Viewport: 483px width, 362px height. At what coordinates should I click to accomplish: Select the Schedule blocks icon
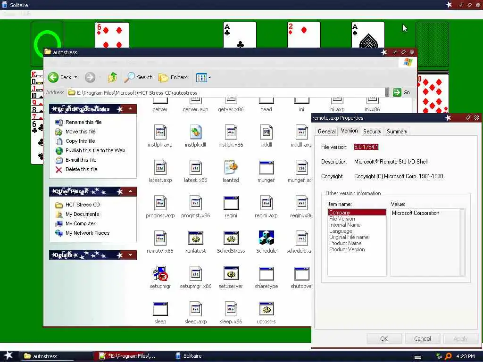click(266, 238)
